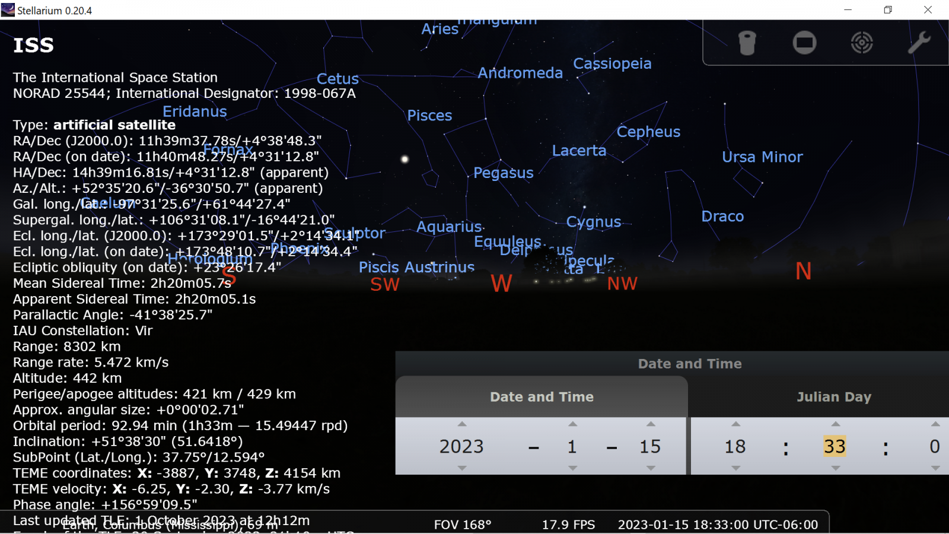Decrease the minutes with down arrow
This screenshot has height=534, width=949.
click(835, 468)
